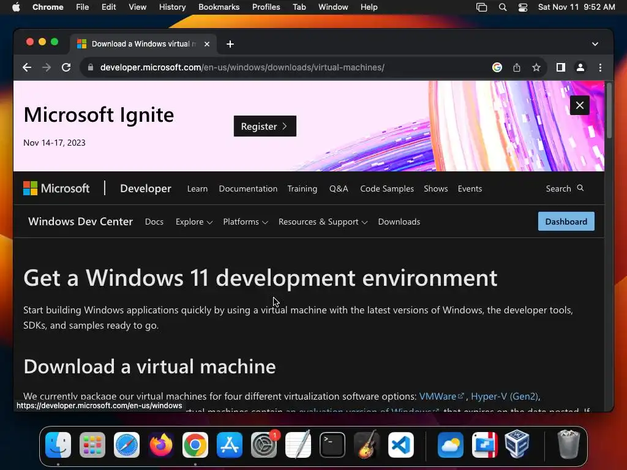Click the Microsoft logo
Image resolution: width=627 pixels, height=470 pixels.
(x=56, y=188)
